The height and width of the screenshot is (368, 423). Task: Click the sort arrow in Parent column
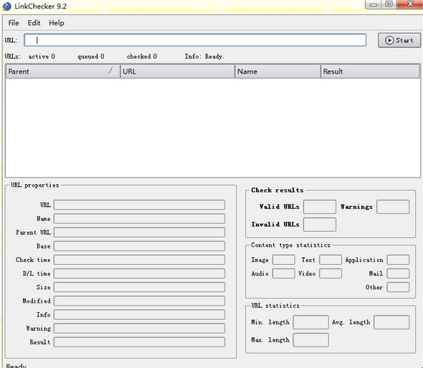pyautogui.click(x=112, y=71)
